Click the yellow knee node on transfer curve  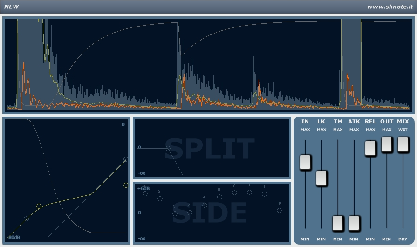click(x=39, y=206)
